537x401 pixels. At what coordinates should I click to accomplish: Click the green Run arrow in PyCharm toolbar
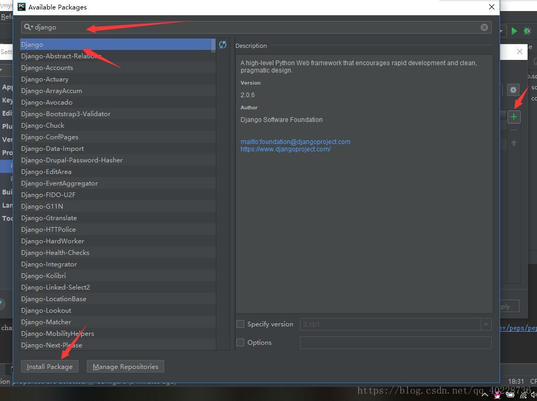514,31
